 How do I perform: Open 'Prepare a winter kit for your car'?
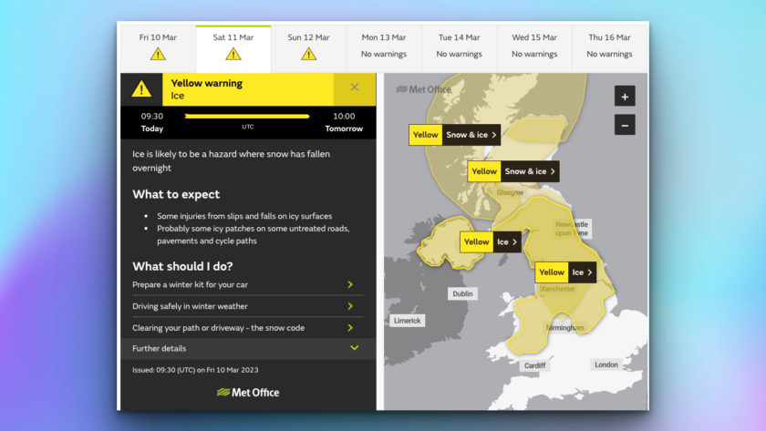tap(248, 284)
